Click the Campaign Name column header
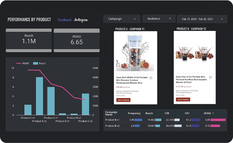 (111, 113)
